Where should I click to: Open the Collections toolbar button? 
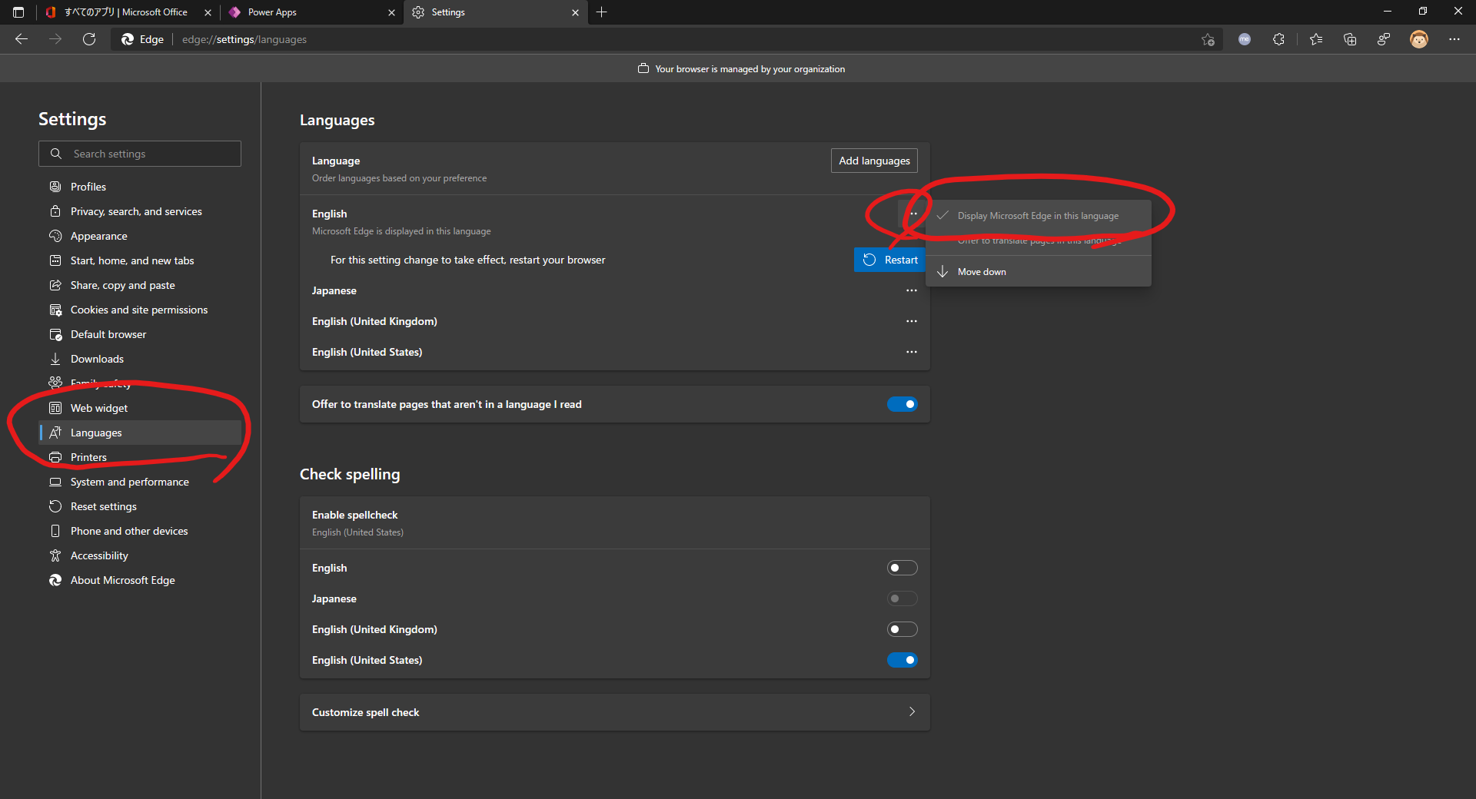click(1350, 39)
